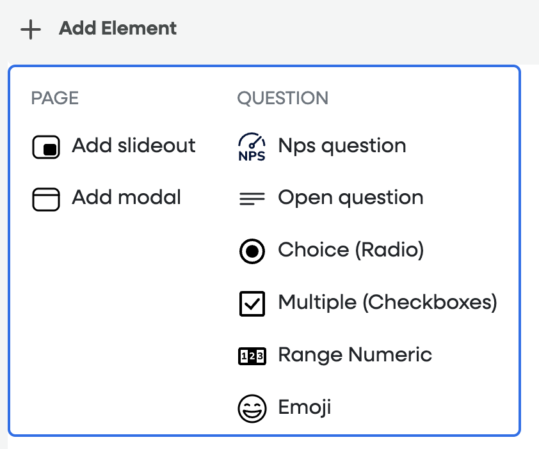Viewport: 539px width, 449px height.
Task: Click the radio button icon
Action: 252,251
